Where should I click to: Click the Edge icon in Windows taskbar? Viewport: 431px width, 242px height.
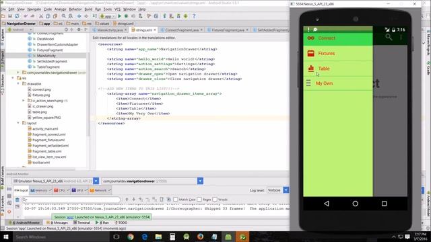click(145, 237)
